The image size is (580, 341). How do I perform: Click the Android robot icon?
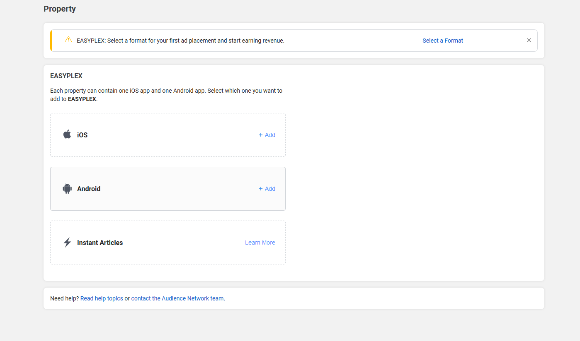67,188
